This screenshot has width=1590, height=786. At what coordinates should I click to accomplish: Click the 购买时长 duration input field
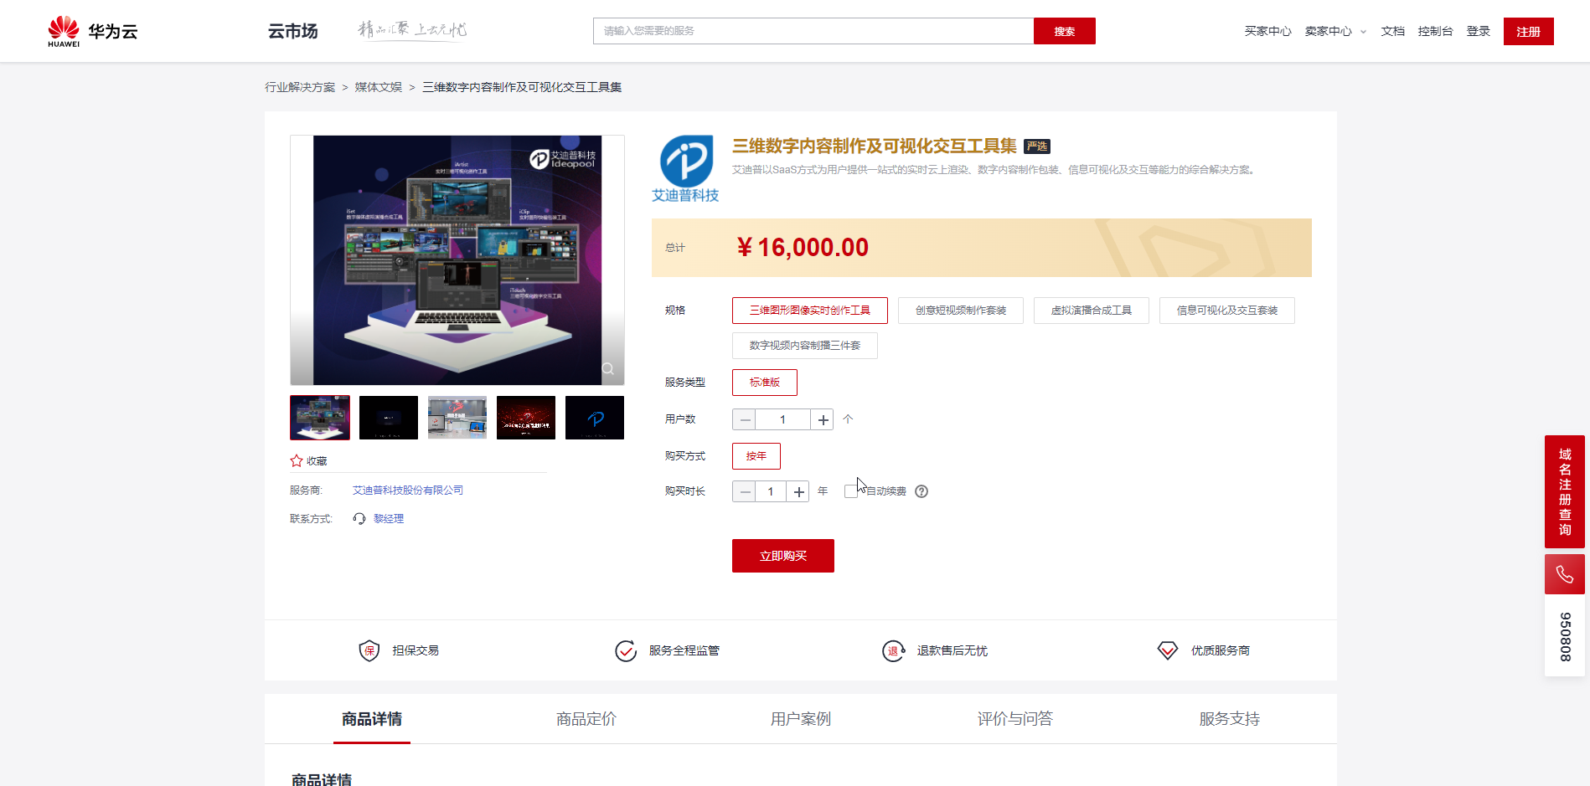(x=771, y=491)
